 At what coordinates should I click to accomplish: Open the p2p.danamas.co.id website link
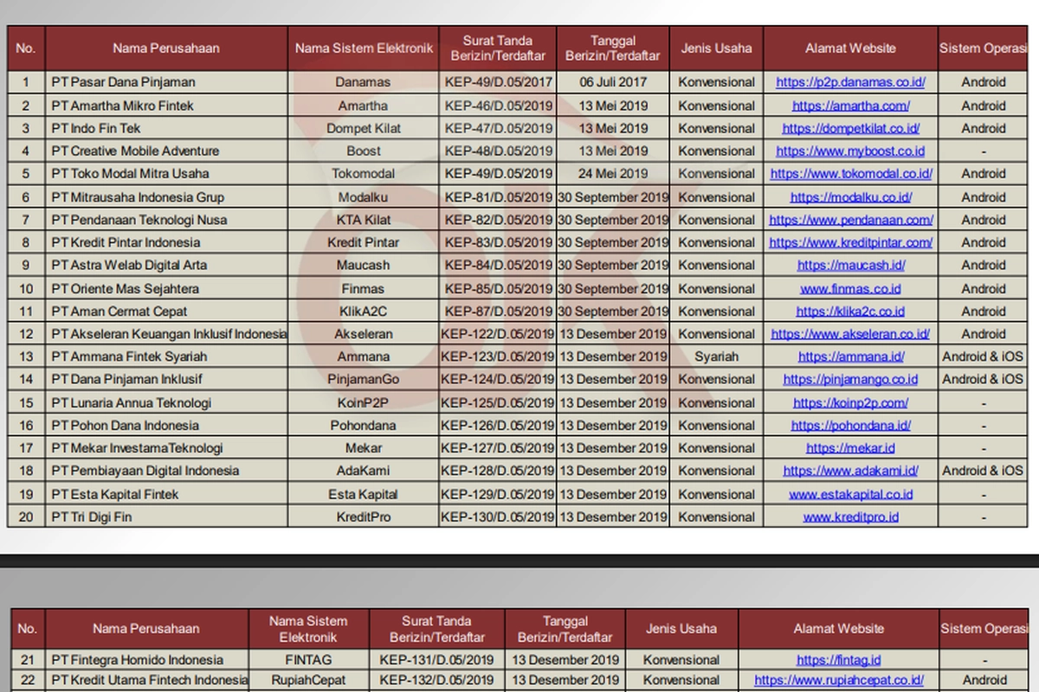[x=850, y=82]
